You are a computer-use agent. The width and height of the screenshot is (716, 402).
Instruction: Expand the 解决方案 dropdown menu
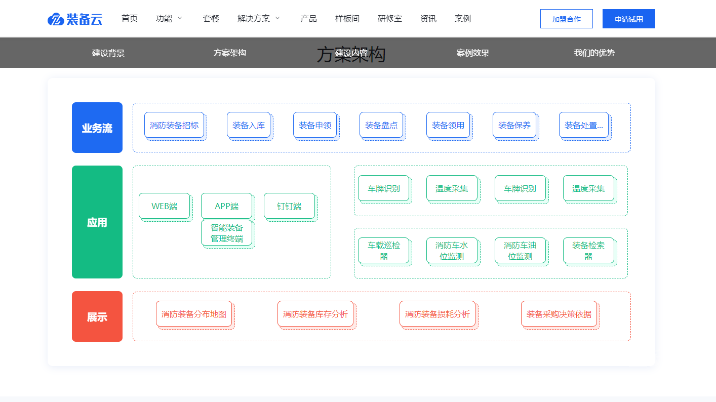point(259,19)
